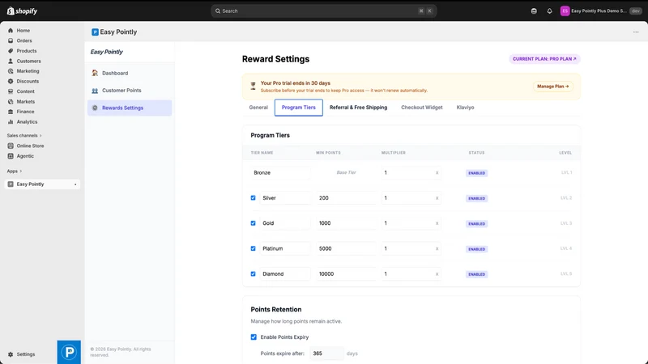The height and width of the screenshot is (364, 648).
Task: Click the Customers person icon
Action: coord(11,61)
